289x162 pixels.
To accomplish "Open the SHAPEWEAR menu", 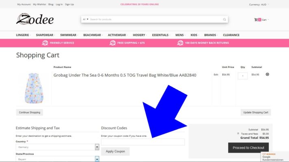I will click(45, 35).
